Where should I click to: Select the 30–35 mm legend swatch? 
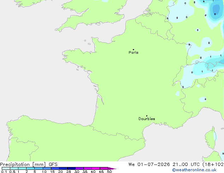[79, 168]
